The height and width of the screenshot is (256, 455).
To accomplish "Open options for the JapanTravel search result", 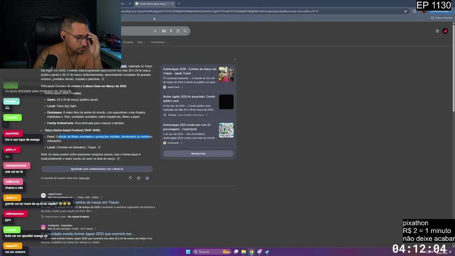I will tap(102, 197).
